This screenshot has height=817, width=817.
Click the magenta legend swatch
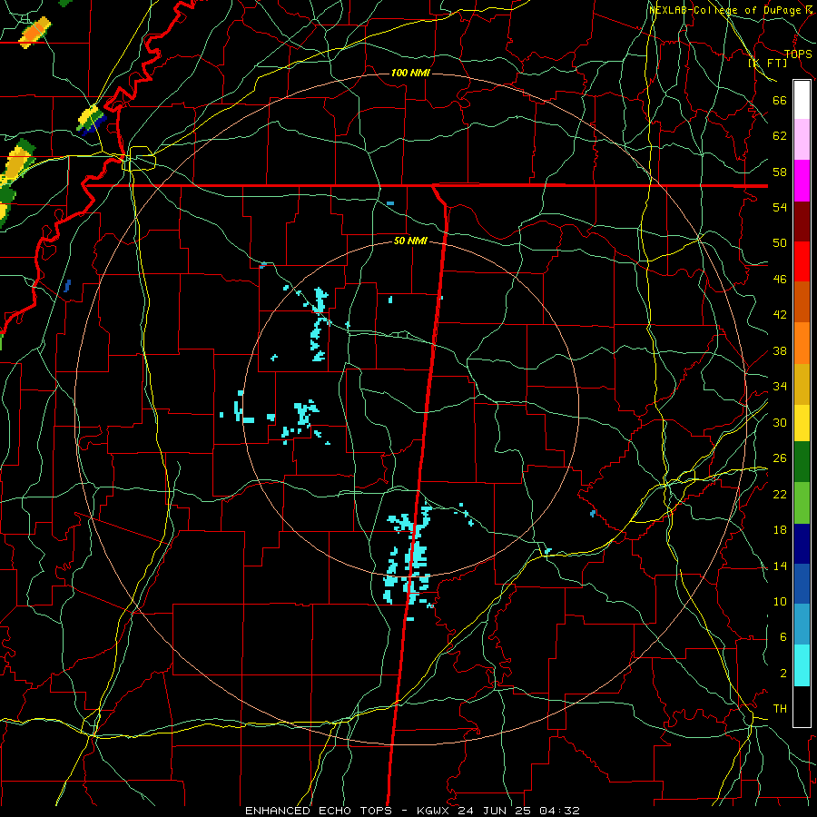802,181
